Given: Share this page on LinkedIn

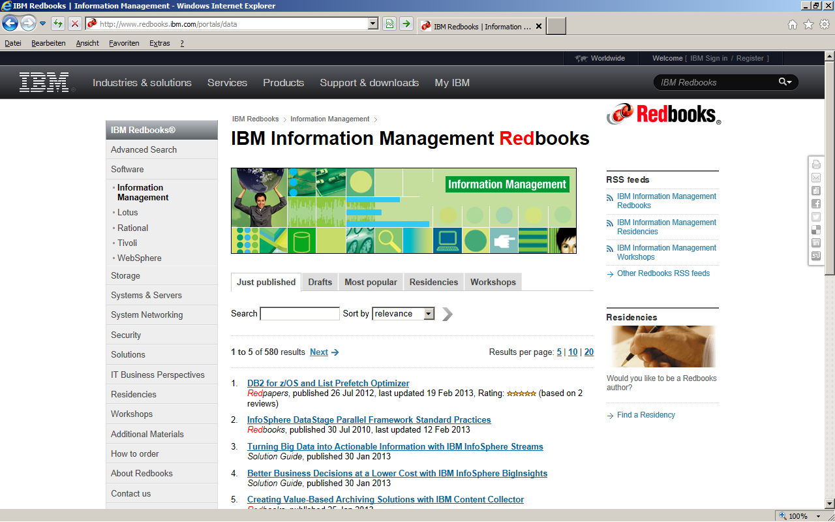Looking at the screenshot, I should click(816, 243).
